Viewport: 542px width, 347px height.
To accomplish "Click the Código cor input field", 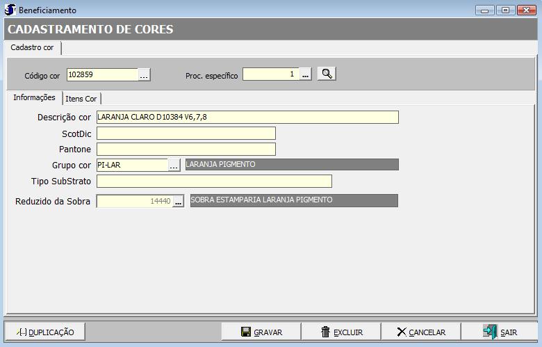I will [102, 74].
